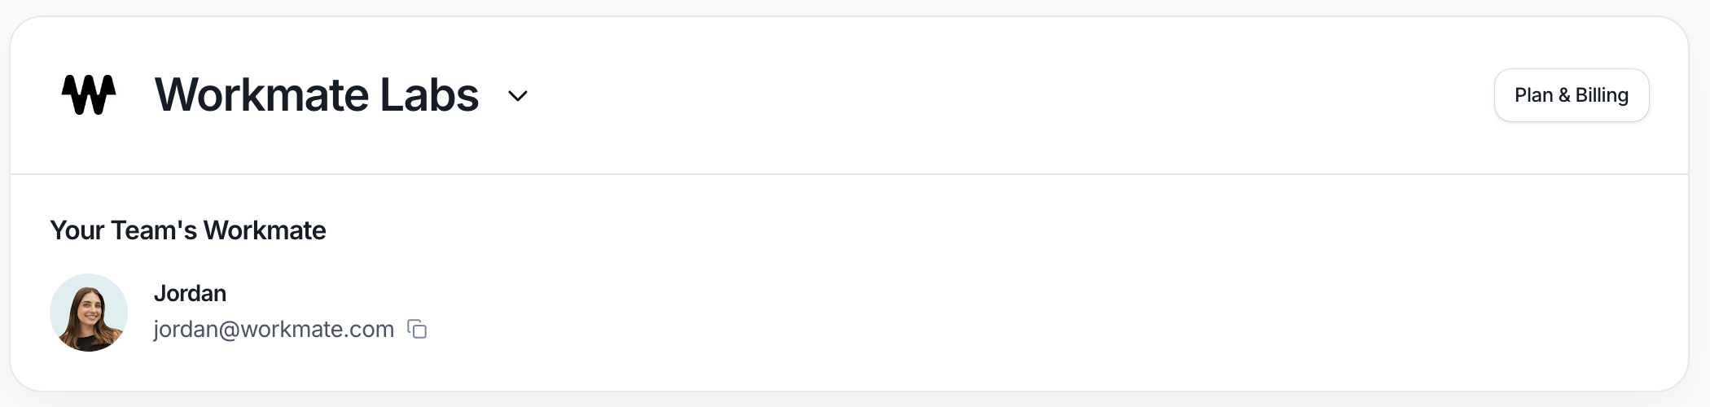The width and height of the screenshot is (1710, 407).
Task: Go to billing via Plan & Billing button
Action: (x=1572, y=95)
